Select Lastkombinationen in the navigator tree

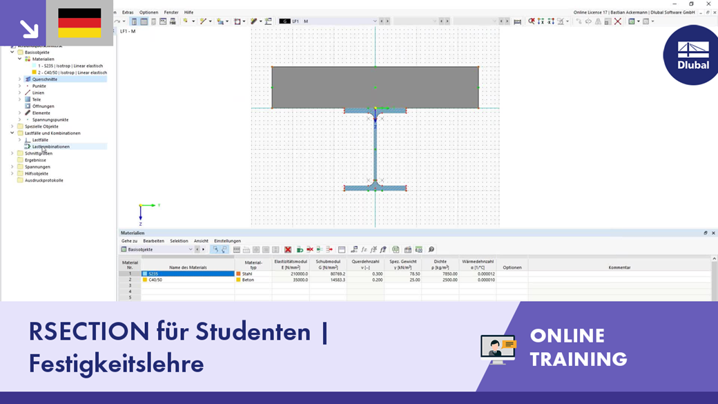(51, 146)
